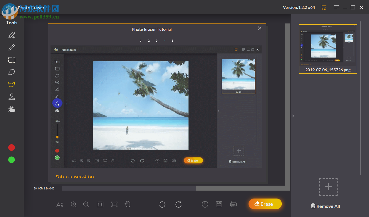Screen dimensions: 369x217
Task: Open the print icon
Action: [233, 204]
